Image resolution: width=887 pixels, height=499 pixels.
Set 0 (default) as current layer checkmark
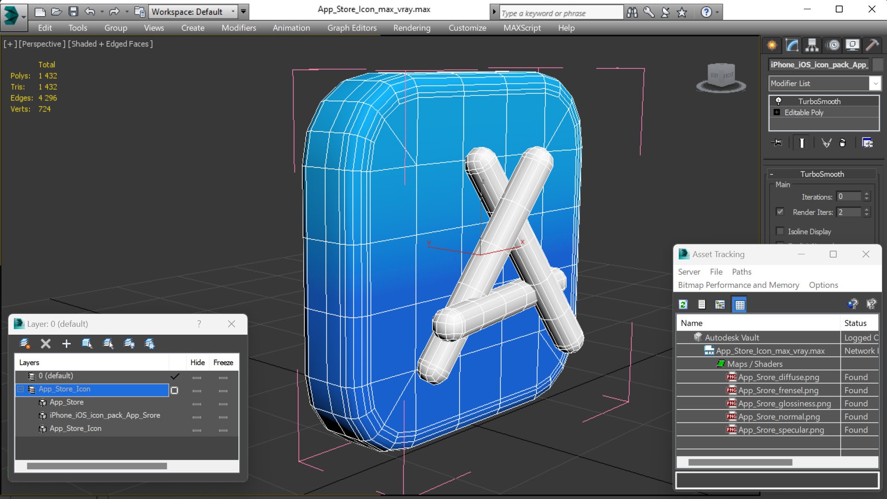175,376
